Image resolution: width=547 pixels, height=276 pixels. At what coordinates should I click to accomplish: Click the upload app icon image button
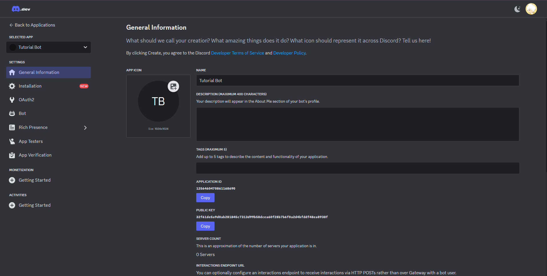point(173,86)
